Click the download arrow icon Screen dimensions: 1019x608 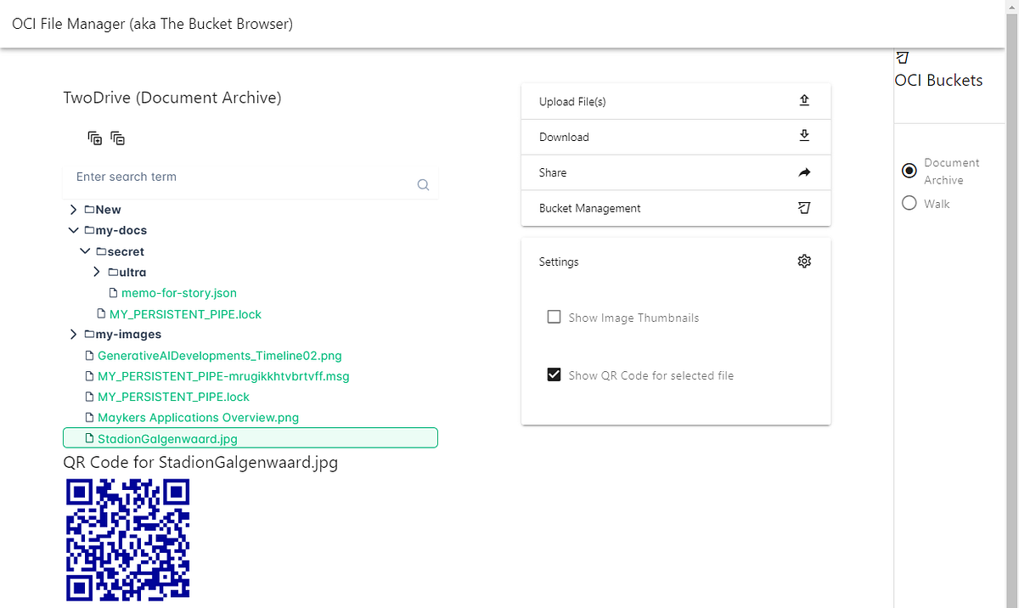[804, 136]
